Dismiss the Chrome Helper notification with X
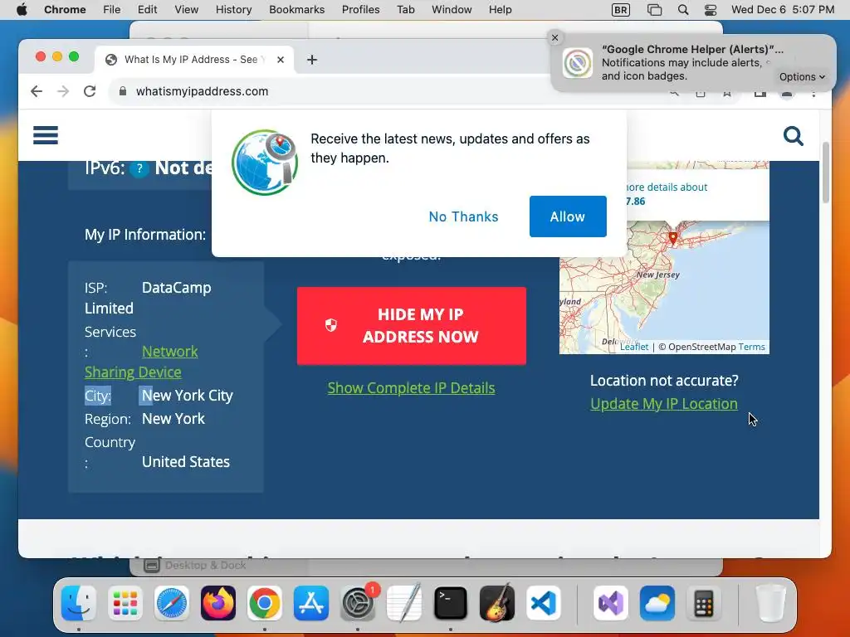 [554, 37]
